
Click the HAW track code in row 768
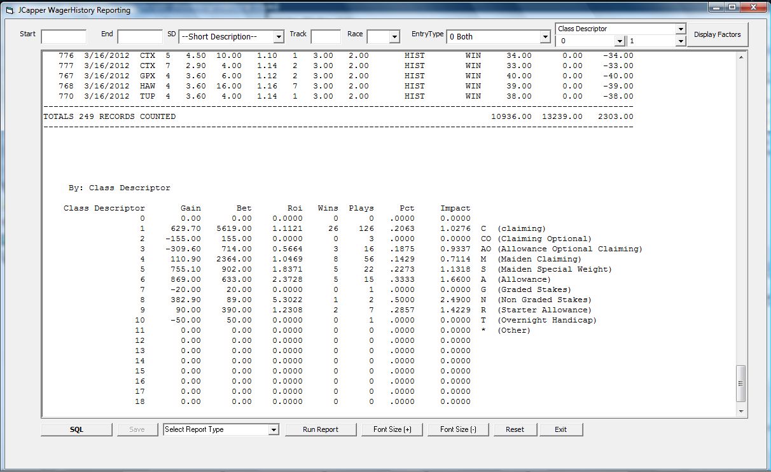click(148, 87)
